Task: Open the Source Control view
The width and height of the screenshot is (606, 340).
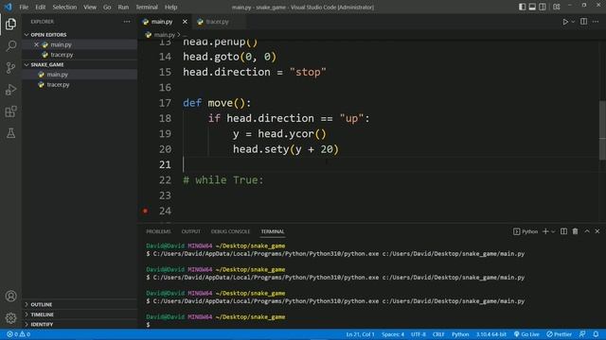Action: (x=10, y=68)
